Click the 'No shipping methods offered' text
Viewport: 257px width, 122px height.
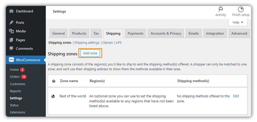[x=203, y=99]
